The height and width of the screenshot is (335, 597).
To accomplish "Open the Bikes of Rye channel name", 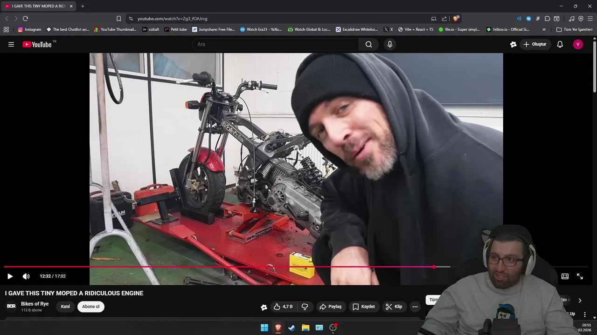I will pyautogui.click(x=35, y=304).
